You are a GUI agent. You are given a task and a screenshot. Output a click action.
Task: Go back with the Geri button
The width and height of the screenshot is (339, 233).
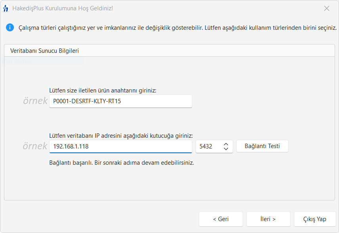tap(220, 219)
